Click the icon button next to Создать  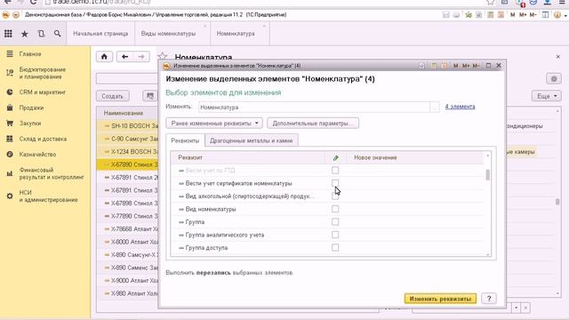coord(150,96)
